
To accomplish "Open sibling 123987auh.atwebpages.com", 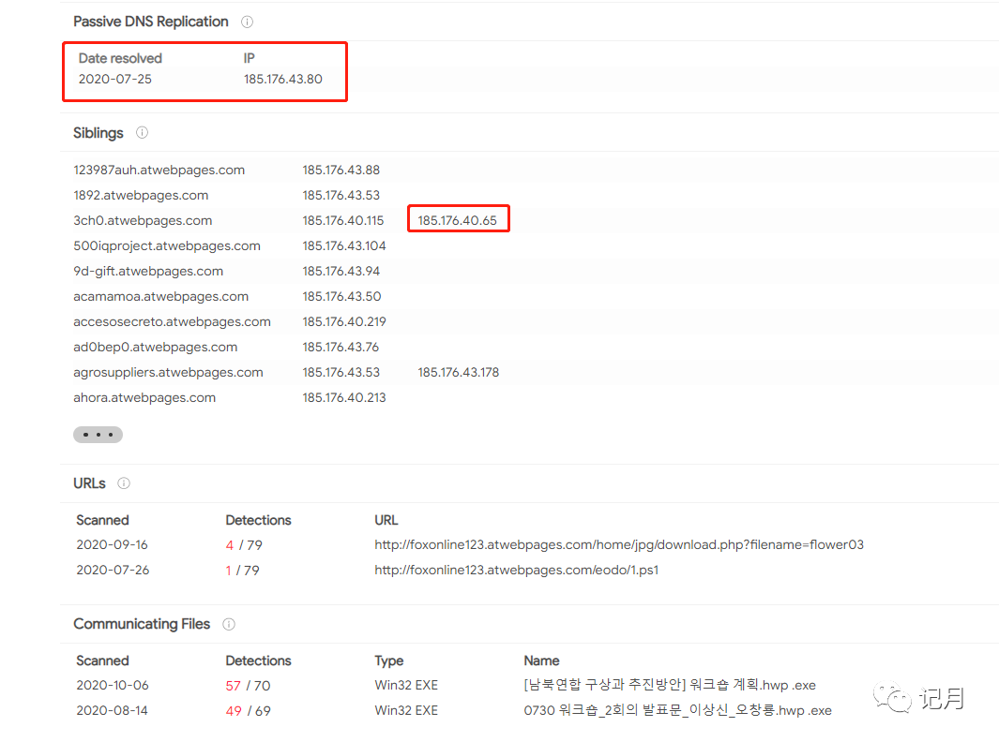I will 159,170.
